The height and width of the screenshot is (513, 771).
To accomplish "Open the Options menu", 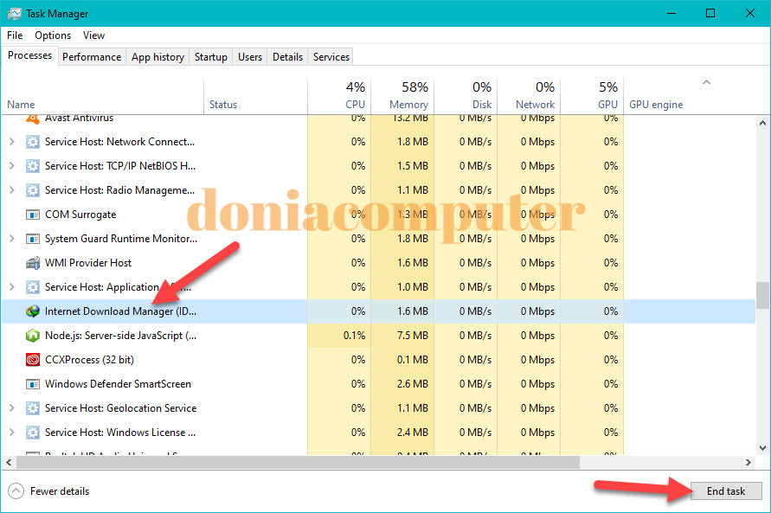I will pos(53,35).
